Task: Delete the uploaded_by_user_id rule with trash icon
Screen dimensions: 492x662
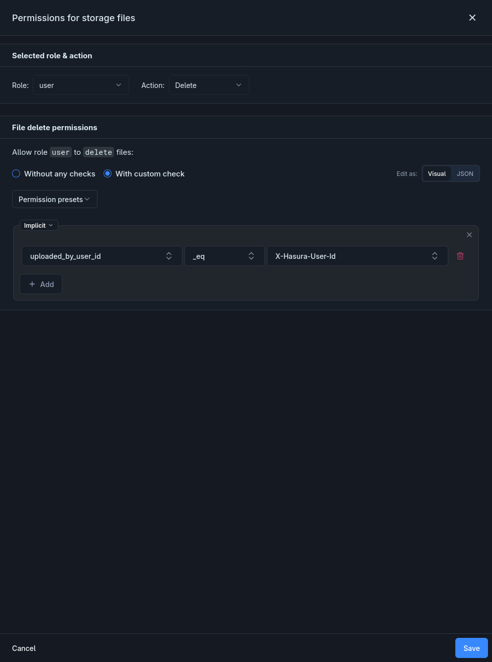Action: (x=460, y=256)
